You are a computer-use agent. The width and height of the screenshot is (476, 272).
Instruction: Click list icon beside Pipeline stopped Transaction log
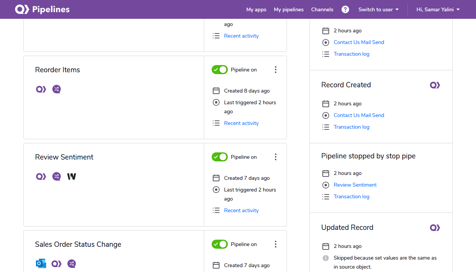(x=326, y=196)
